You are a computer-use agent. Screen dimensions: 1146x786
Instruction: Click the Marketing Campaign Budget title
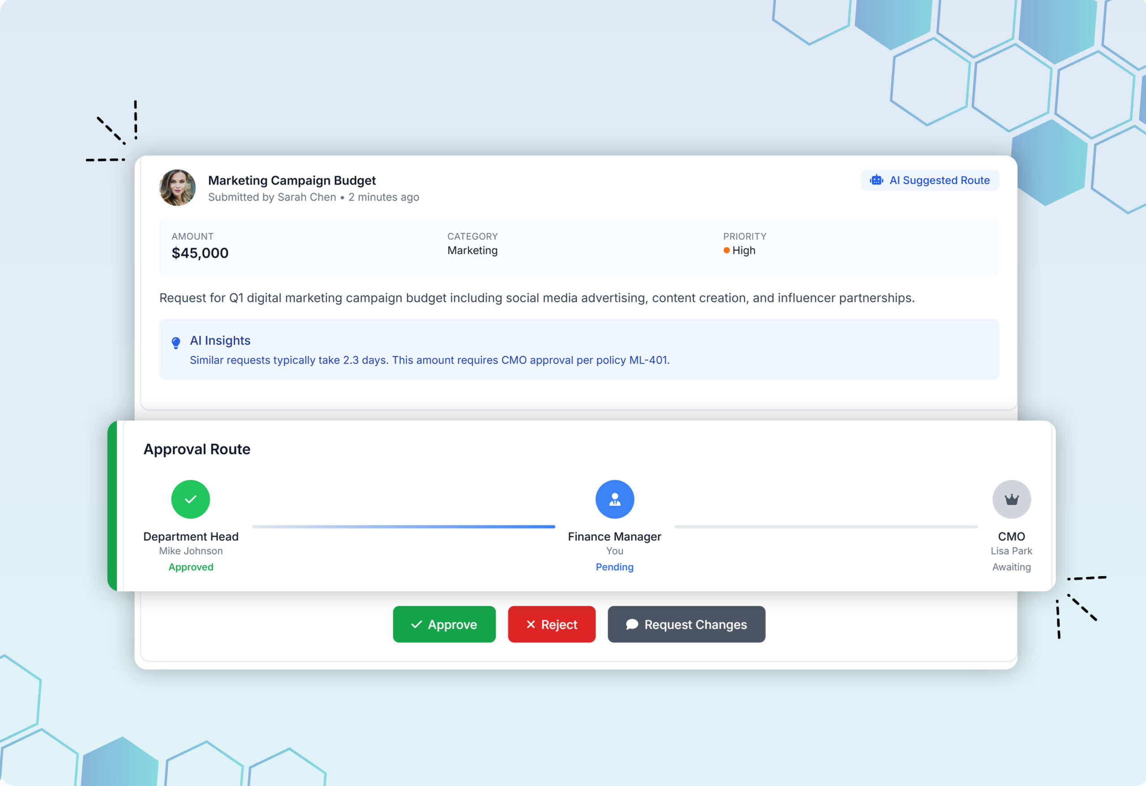(291, 180)
